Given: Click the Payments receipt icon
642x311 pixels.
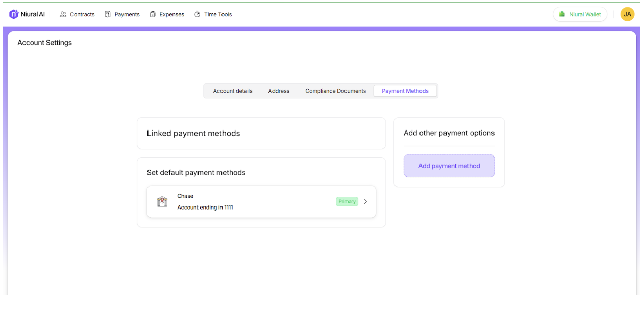Looking at the screenshot, I should 108,14.
